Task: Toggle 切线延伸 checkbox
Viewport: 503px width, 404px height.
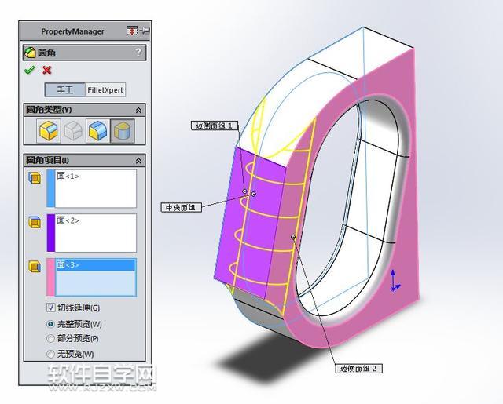Action: (52, 308)
